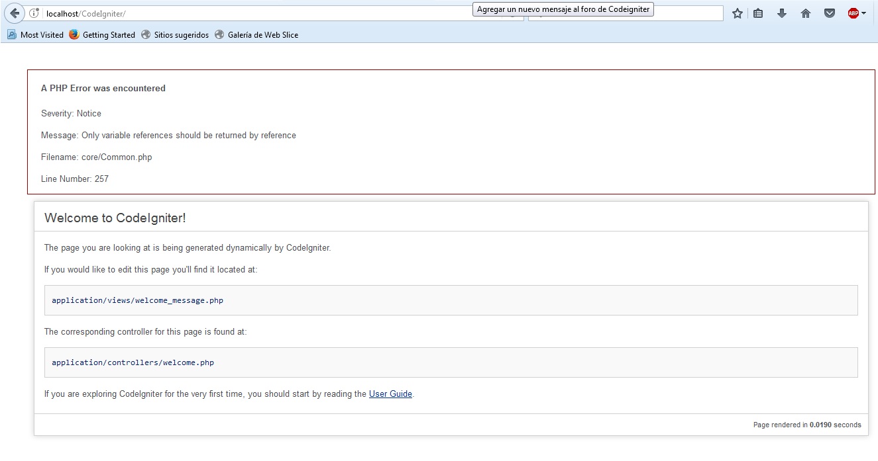Select 'The corresponding controller for this page' sentence

point(145,331)
